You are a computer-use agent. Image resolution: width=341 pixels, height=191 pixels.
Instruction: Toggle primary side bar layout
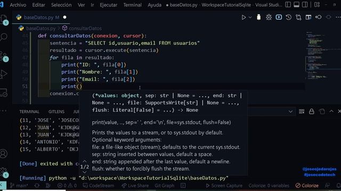point(288,5)
